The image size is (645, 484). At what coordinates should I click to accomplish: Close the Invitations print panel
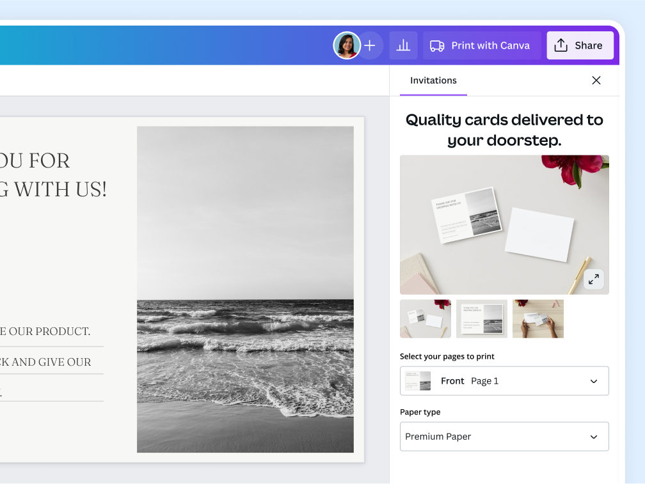pos(596,80)
